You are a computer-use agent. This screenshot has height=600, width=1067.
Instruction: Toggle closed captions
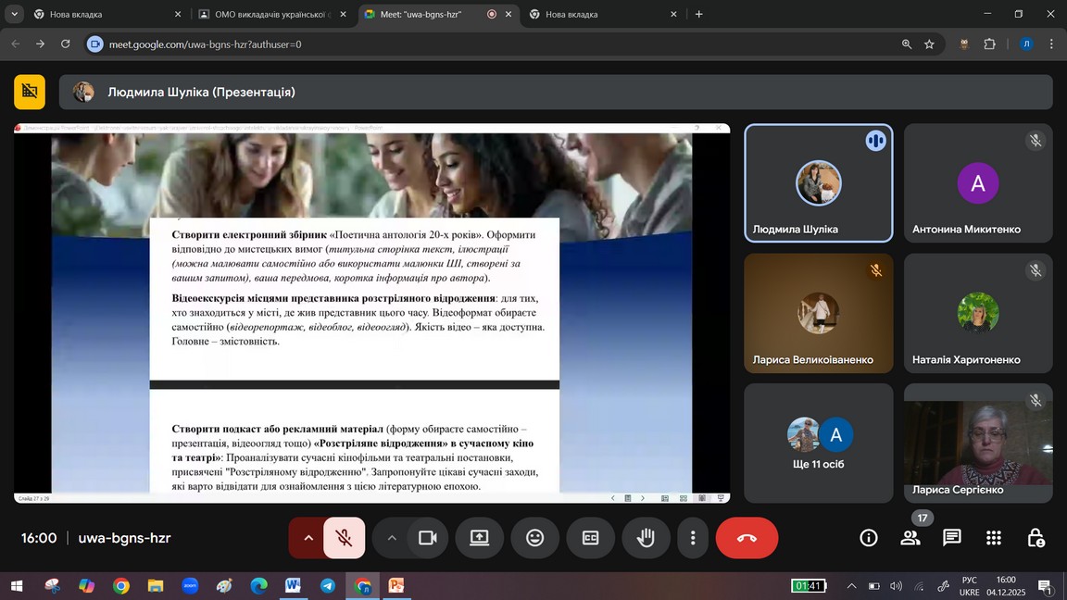590,538
